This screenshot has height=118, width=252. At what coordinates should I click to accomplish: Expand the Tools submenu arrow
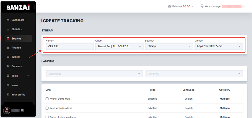point(28,76)
